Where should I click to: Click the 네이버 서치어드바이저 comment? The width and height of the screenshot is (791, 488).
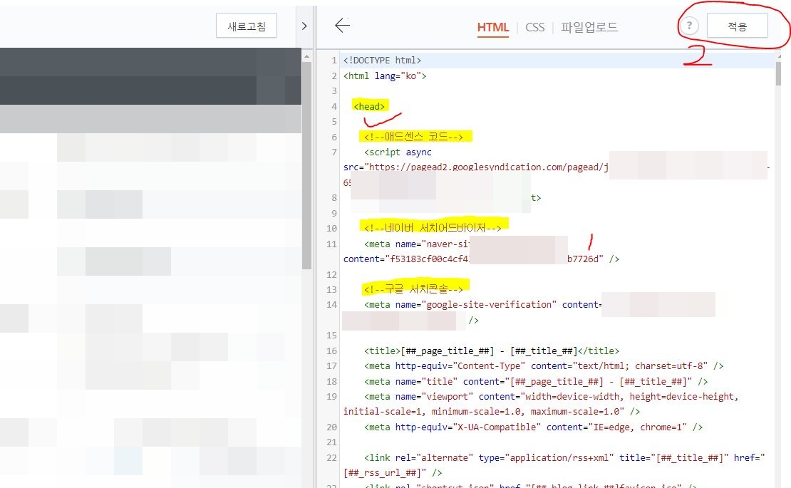[433, 228]
